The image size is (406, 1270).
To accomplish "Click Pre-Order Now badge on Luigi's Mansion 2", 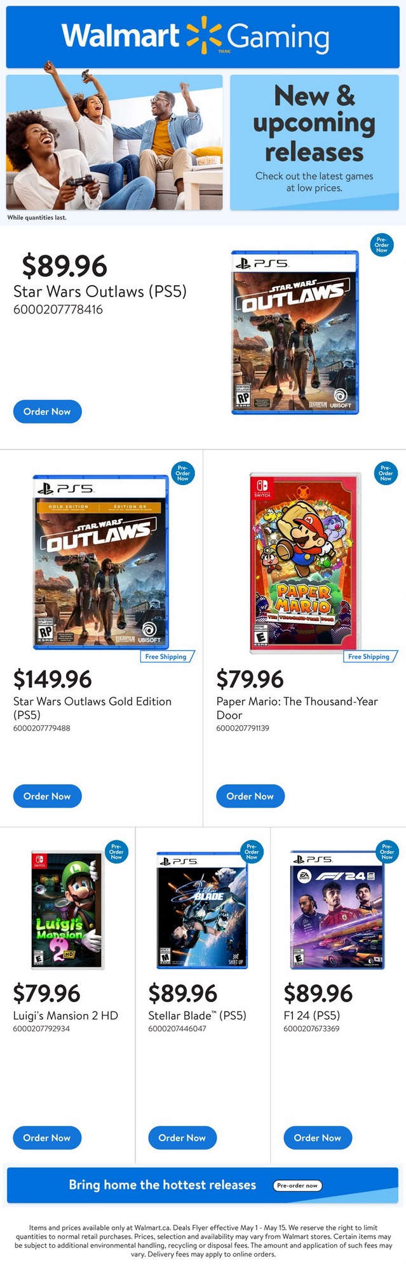I will pos(116,852).
